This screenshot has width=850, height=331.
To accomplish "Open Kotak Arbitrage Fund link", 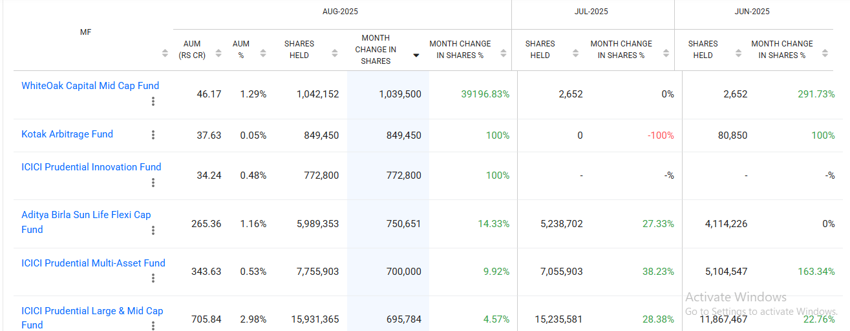I will [x=67, y=134].
